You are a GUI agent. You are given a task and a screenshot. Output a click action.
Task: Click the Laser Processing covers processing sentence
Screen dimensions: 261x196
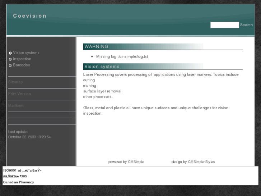pos(161,74)
